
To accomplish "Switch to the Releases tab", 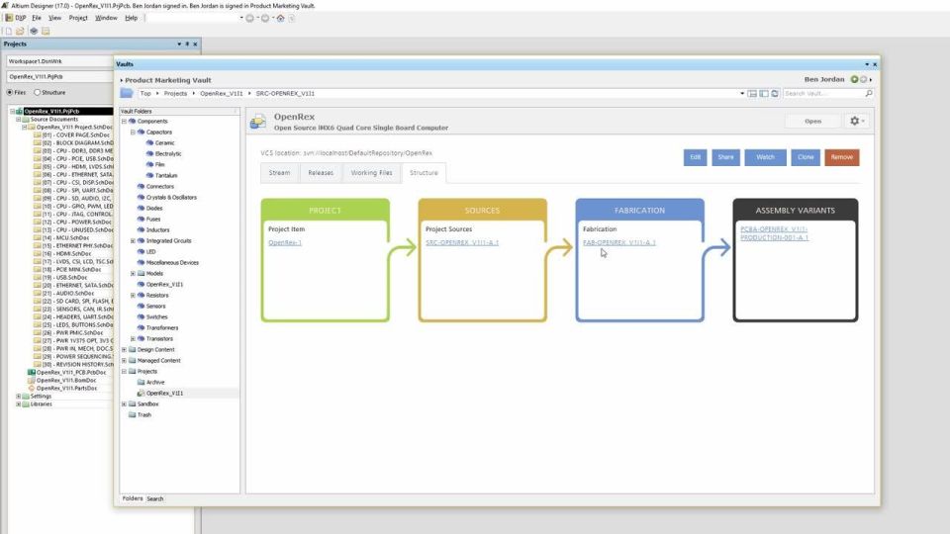I will pyautogui.click(x=321, y=172).
